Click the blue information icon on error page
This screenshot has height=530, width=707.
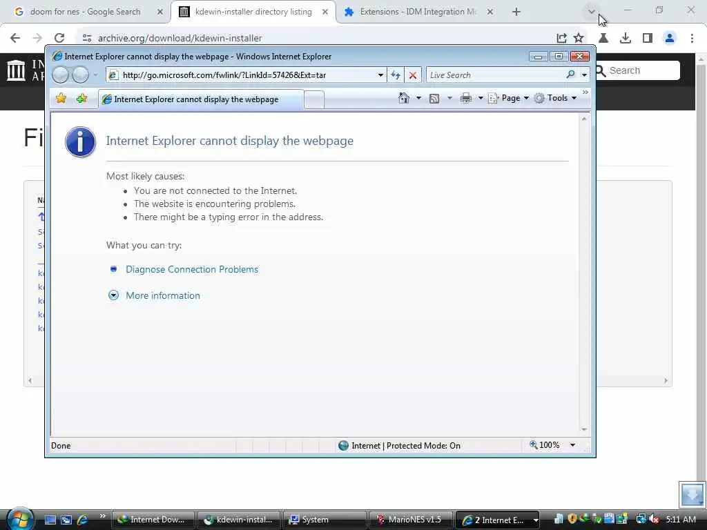(x=80, y=141)
